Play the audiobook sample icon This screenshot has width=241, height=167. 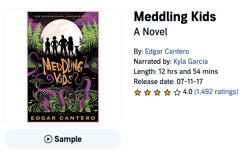(48, 139)
